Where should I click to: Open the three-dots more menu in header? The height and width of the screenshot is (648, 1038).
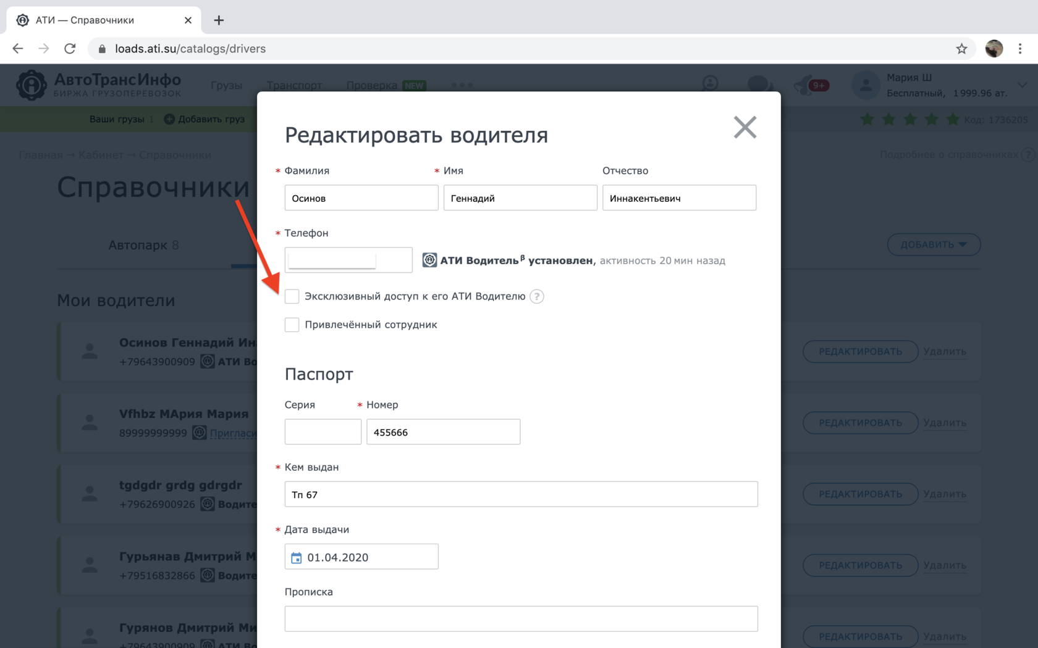click(x=462, y=85)
